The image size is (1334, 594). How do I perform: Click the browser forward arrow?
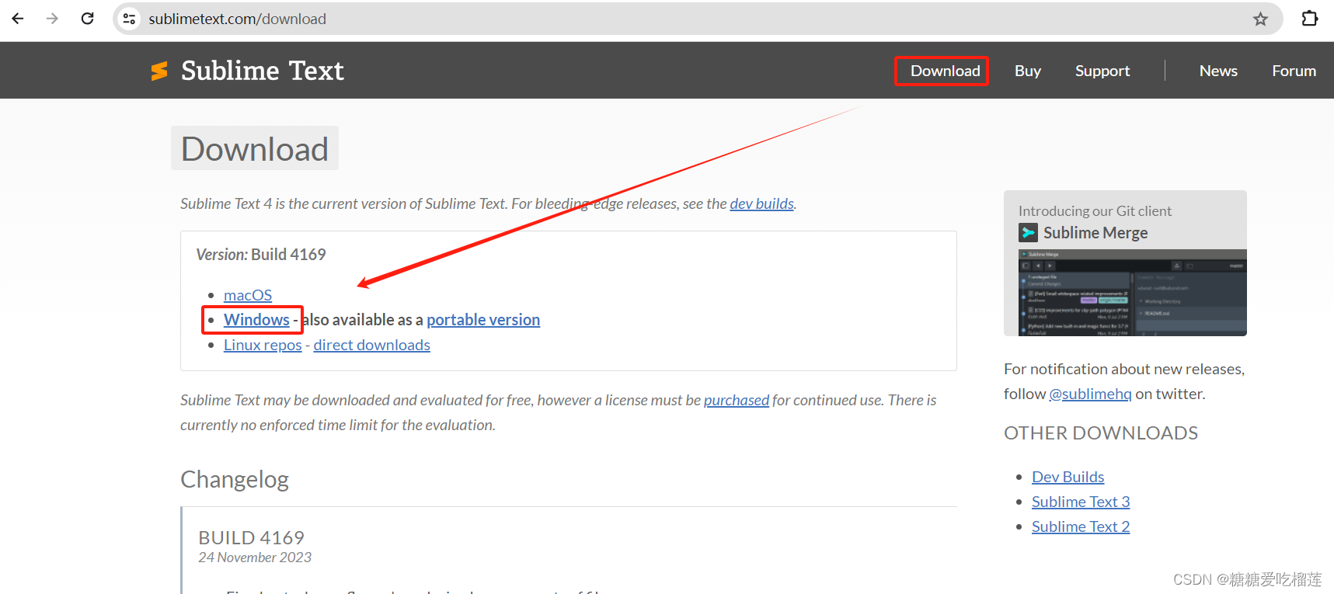(x=52, y=19)
